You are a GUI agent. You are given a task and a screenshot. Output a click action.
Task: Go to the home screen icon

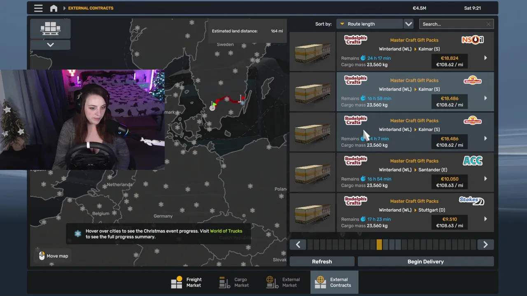(54, 8)
